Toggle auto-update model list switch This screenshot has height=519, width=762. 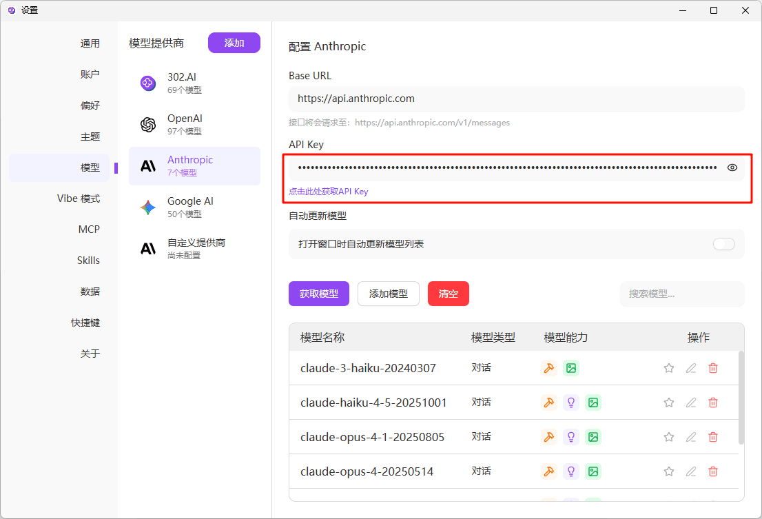click(723, 244)
